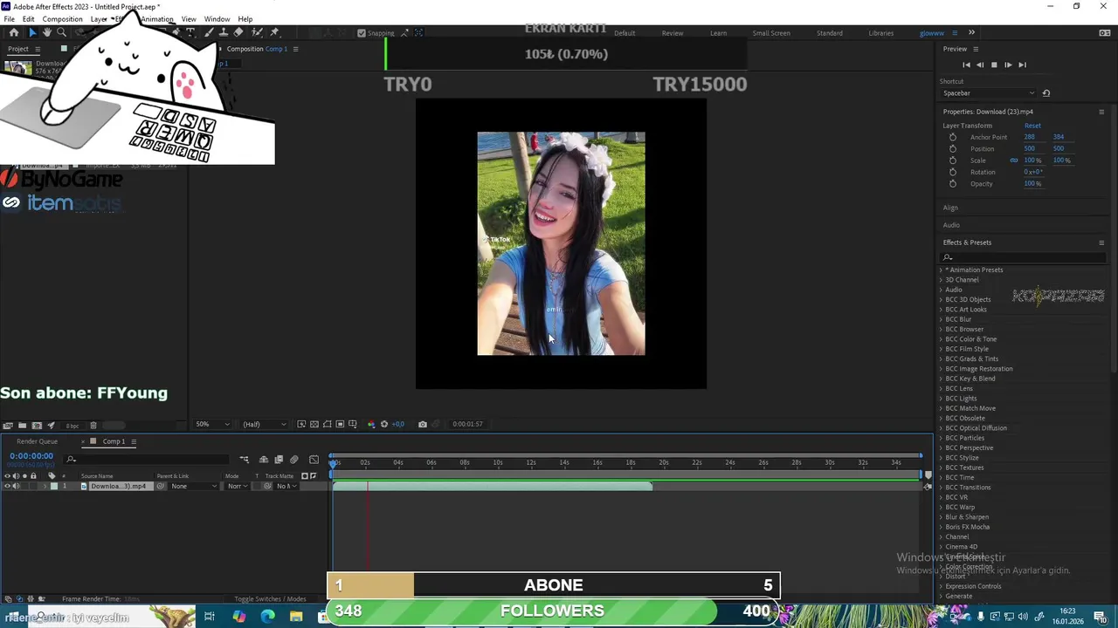Open the Properties panel menu icon
1118x628 pixels.
point(1101,112)
